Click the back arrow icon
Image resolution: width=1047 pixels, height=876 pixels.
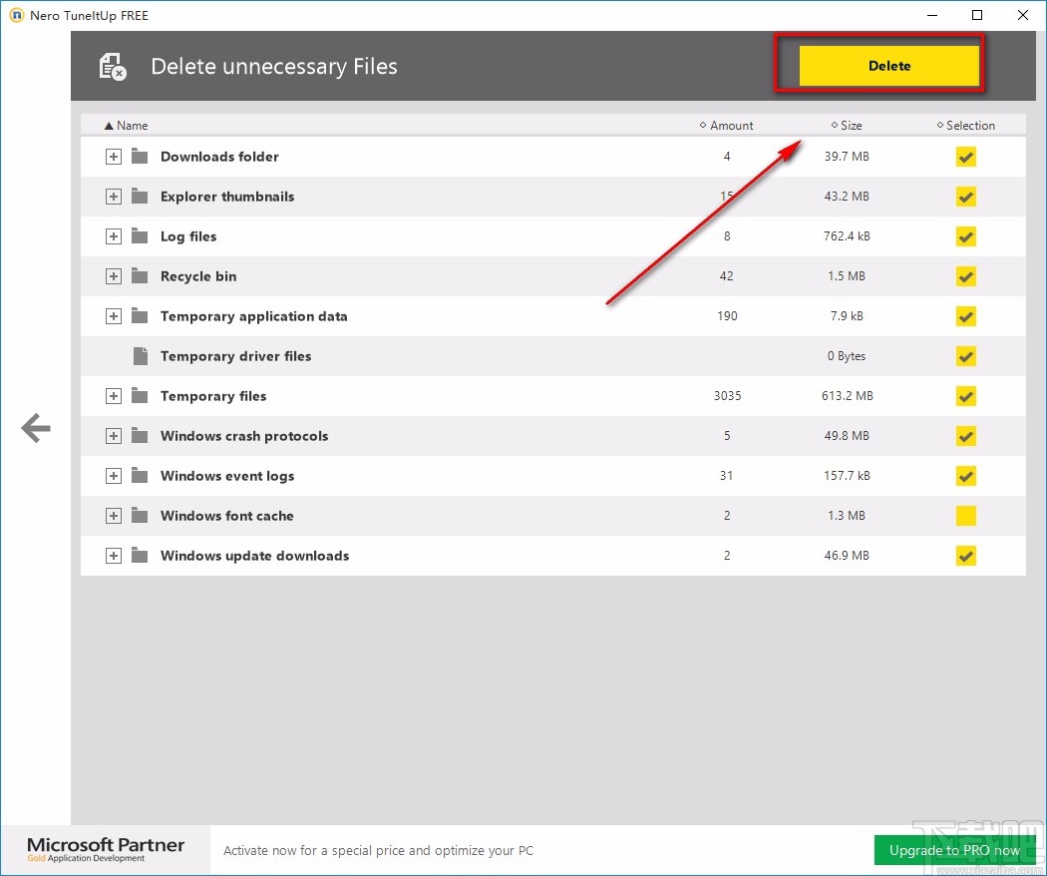tap(36, 429)
